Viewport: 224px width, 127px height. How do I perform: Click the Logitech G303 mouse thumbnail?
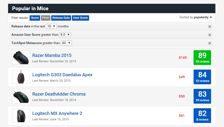click(x=21, y=77)
